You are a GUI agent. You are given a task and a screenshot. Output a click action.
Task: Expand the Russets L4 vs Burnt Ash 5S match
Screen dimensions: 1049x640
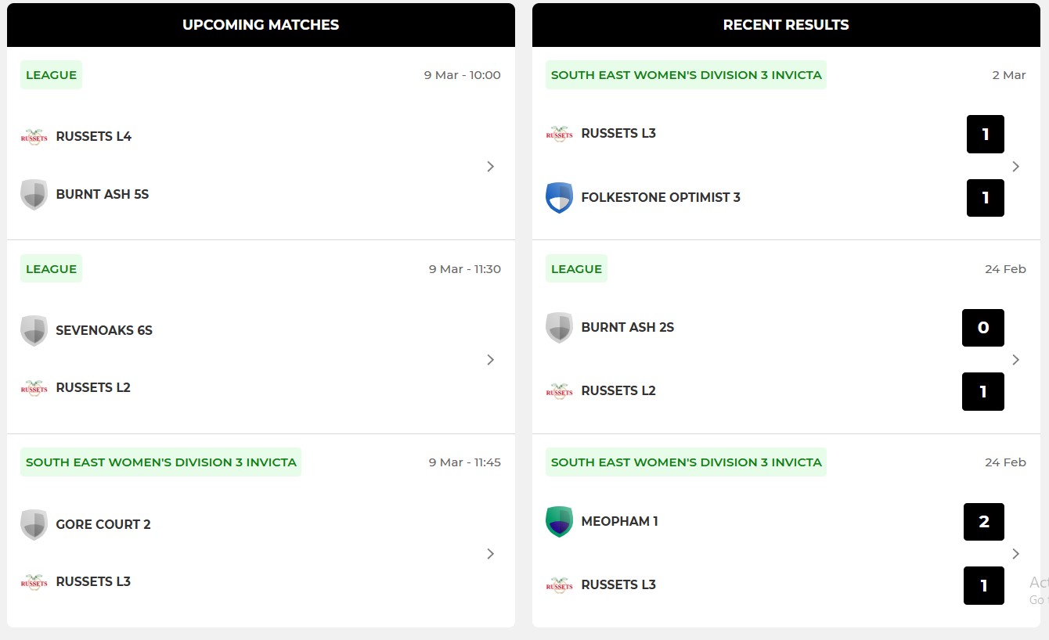[490, 166]
